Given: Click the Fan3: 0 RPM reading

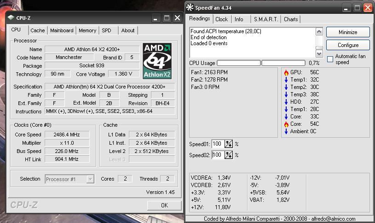Looking at the screenshot, I should click(x=205, y=87).
